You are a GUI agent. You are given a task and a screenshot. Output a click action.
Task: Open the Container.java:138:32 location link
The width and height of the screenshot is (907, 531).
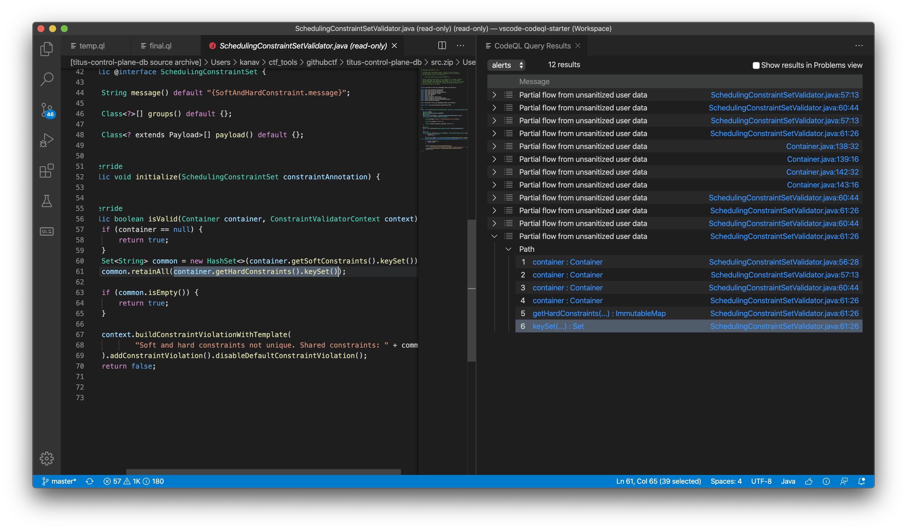(822, 146)
